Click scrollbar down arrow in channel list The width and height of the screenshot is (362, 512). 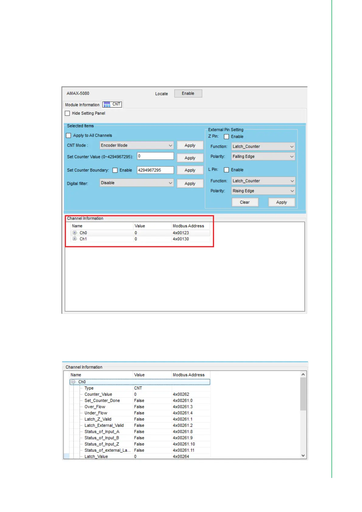[x=303, y=455]
